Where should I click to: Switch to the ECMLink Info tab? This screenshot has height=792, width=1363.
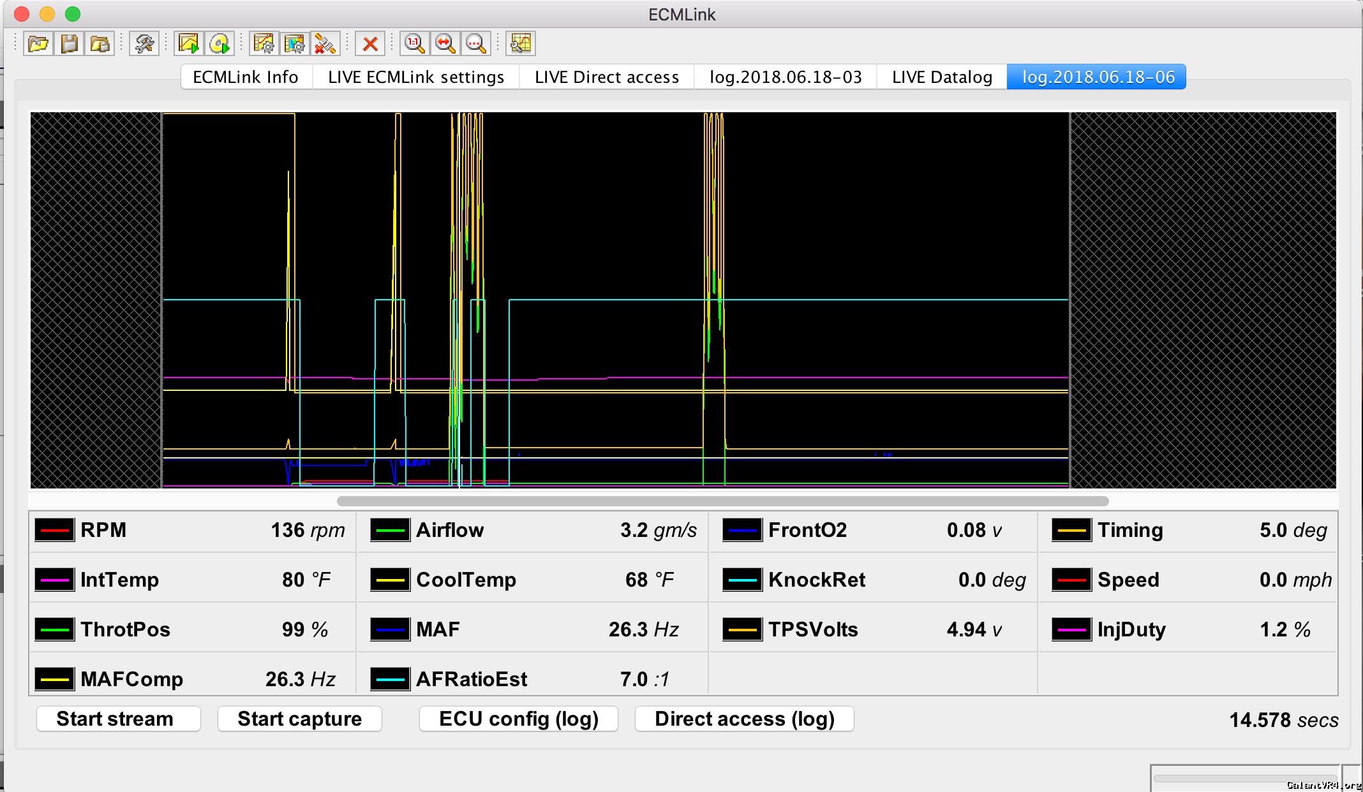tap(246, 77)
